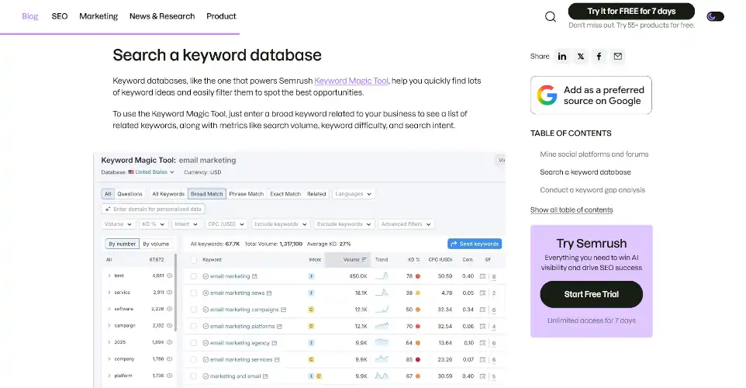Switch grouping to By volume
The image size is (746, 388).
coord(156,244)
